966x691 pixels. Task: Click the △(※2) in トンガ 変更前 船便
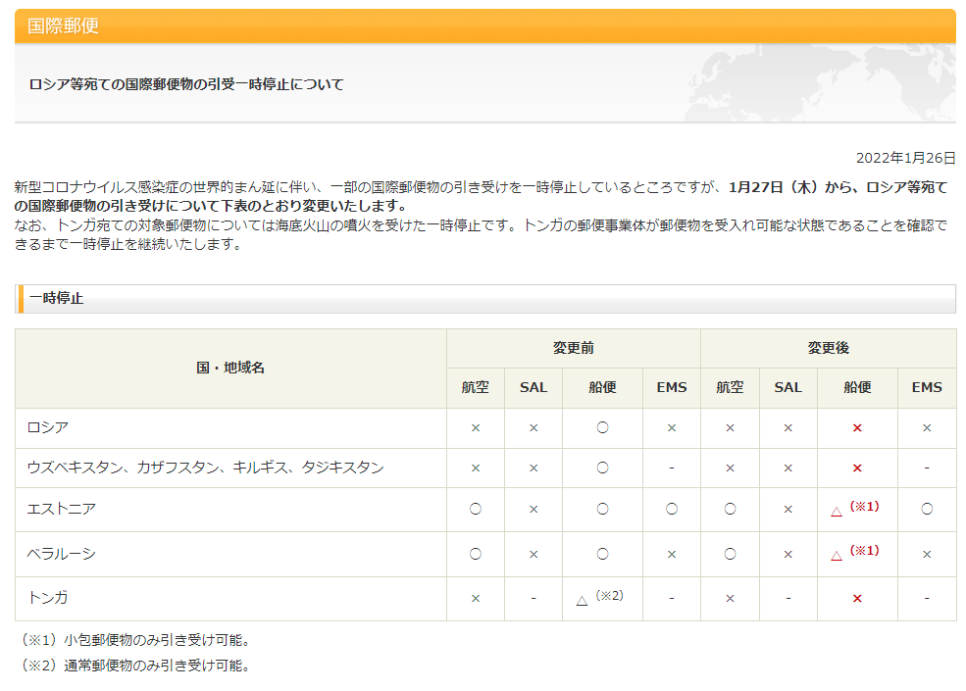(599, 598)
